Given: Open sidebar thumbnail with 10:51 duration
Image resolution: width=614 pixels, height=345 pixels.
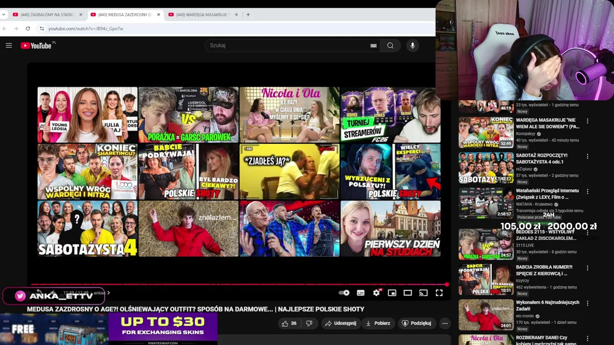Looking at the screenshot, I should coord(486,279).
